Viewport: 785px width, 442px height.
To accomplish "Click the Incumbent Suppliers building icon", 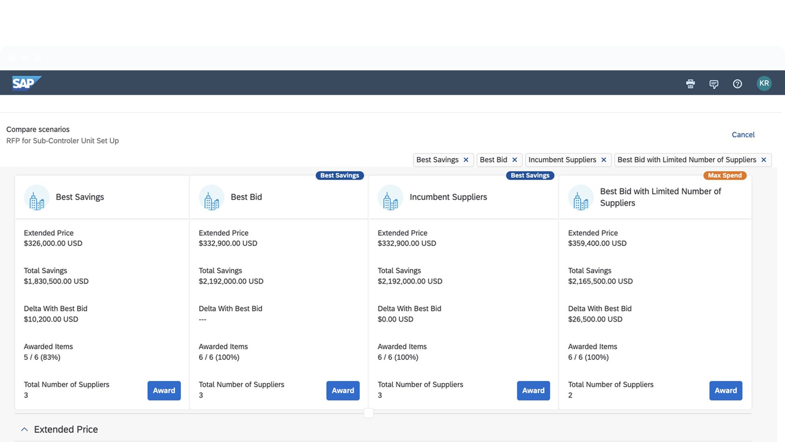I will click(x=390, y=198).
